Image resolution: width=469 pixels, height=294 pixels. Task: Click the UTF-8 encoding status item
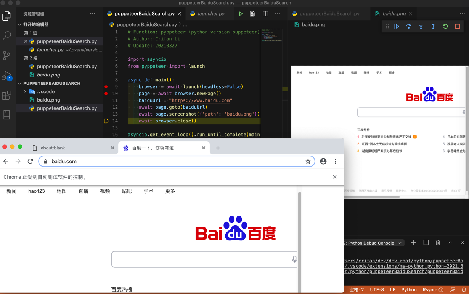pos(377,290)
